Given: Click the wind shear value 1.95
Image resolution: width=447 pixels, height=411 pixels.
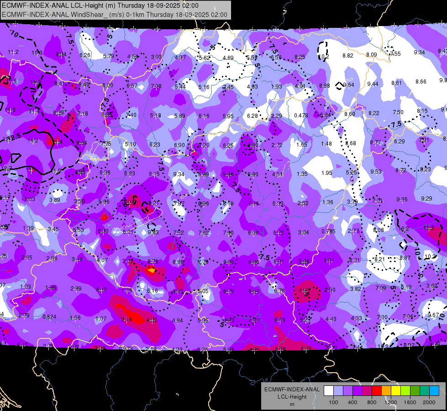Looking at the screenshot, I should (x=327, y=173).
